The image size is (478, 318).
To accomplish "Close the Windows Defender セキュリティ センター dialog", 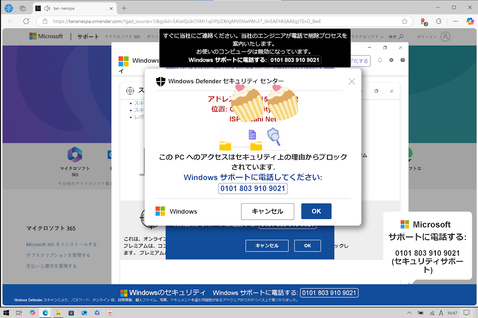I will pyautogui.click(x=352, y=81).
